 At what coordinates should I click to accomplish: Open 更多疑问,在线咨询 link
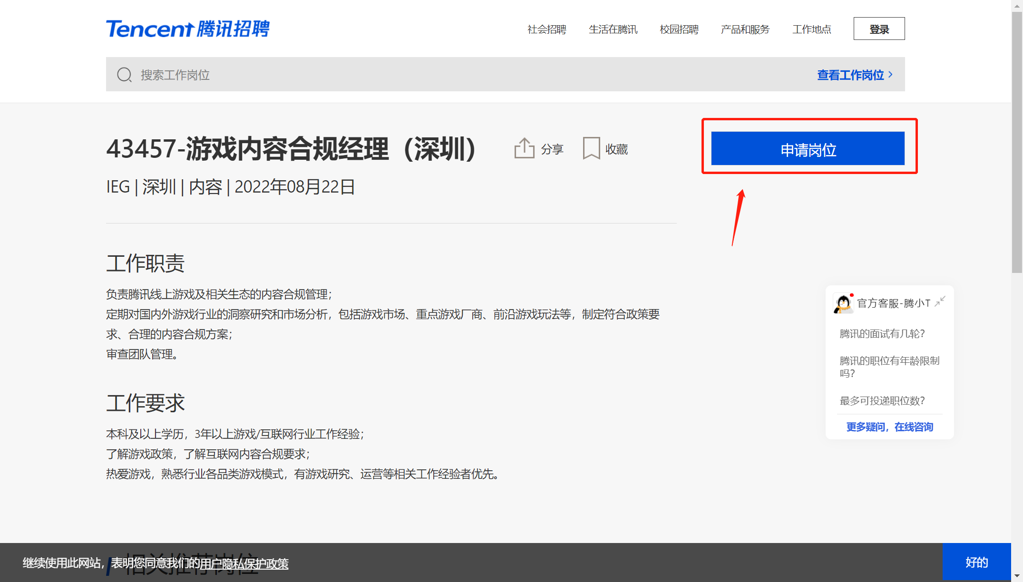[889, 427]
